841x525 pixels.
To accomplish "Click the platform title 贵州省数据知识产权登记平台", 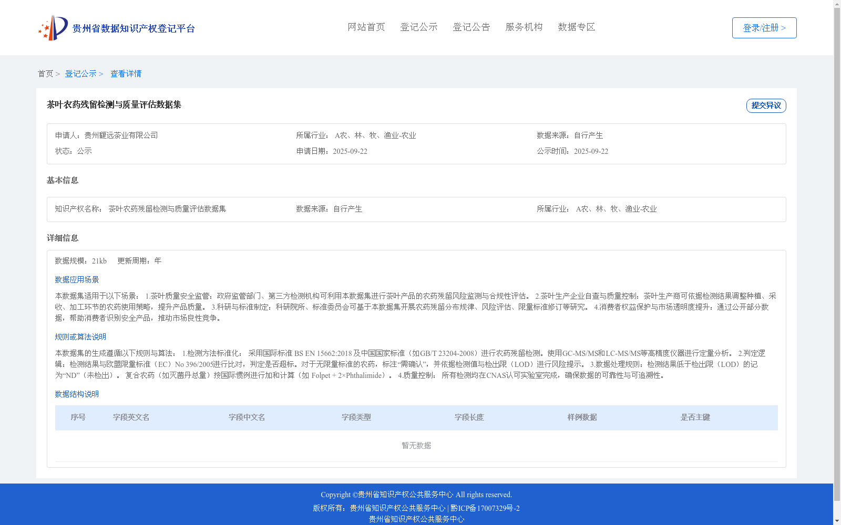I will 134,28.
